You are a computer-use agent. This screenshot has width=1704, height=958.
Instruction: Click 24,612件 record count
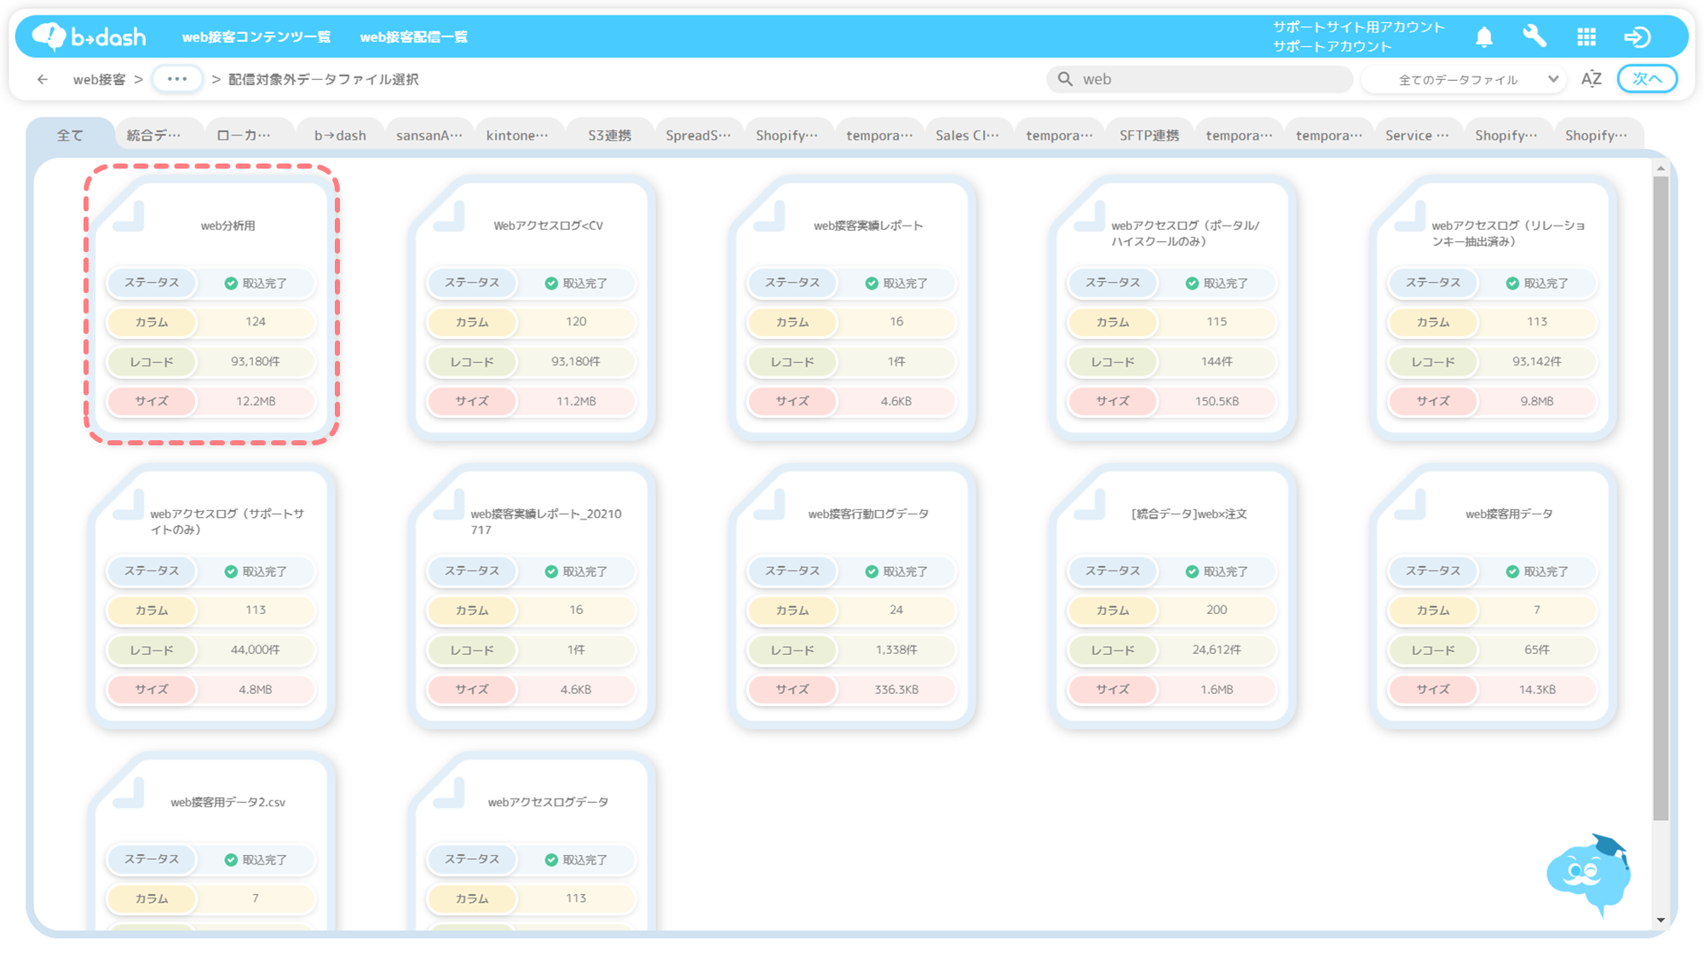pyautogui.click(x=1217, y=650)
